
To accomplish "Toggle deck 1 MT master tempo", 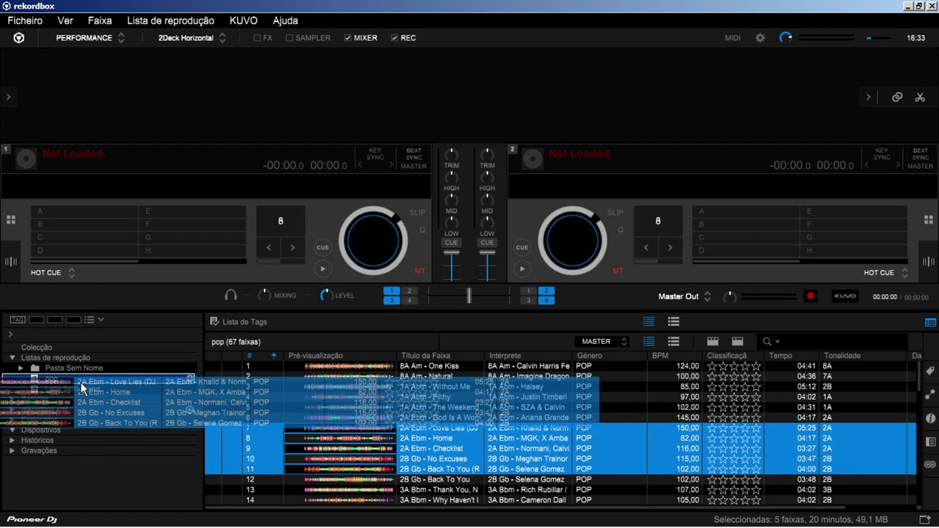I will pos(420,271).
